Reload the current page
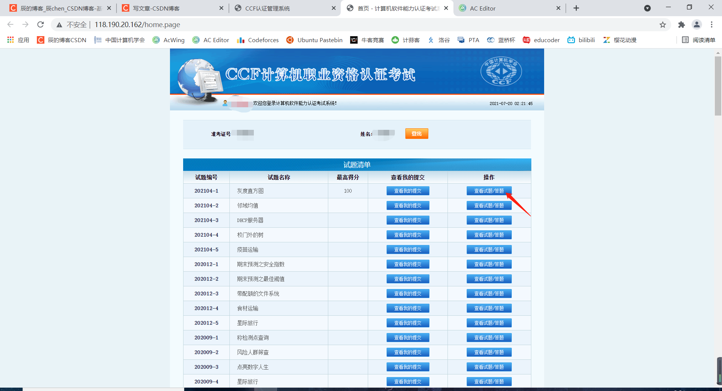Screen dimensions: 722x391 click(41, 24)
